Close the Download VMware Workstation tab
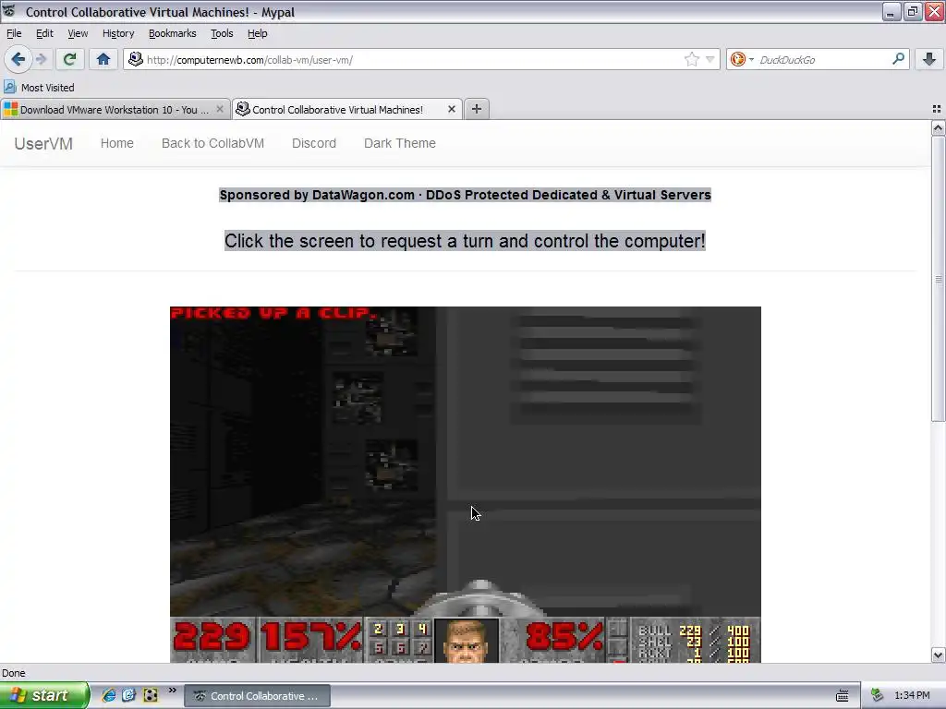Viewport: 946px width, 709px height. click(x=220, y=109)
